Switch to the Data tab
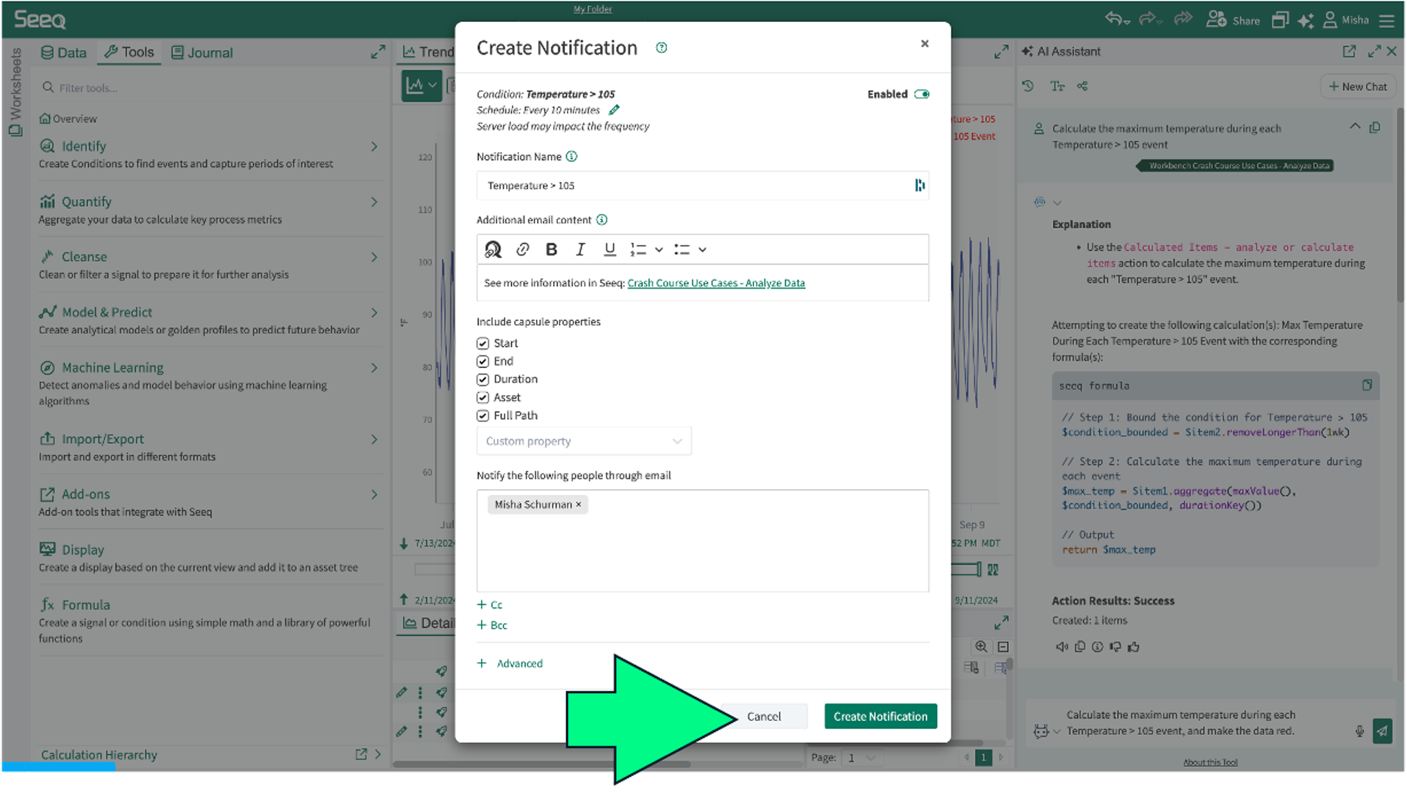This screenshot has height=793, width=1407. pos(64,53)
